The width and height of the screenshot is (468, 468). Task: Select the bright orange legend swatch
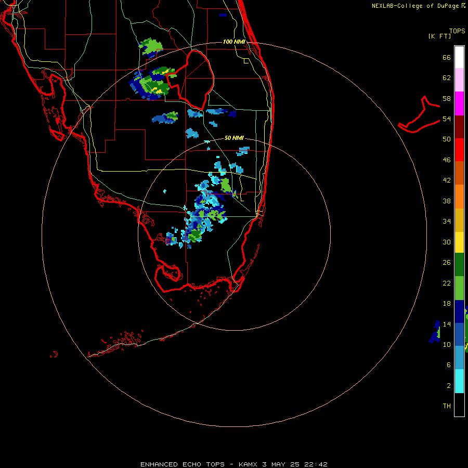[459, 197]
